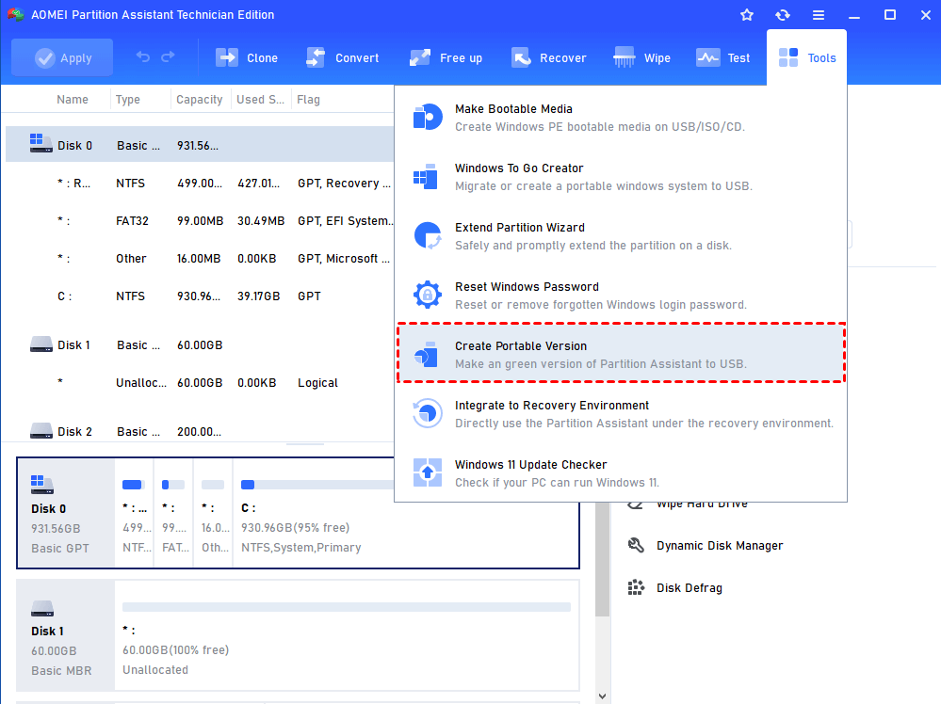The image size is (941, 704).
Task: Select the 99MB FAT block in disk map
Action: [x=173, y=513]
